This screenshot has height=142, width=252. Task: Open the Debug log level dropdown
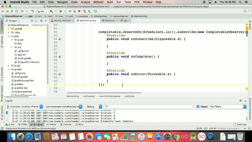pos(94,106)
